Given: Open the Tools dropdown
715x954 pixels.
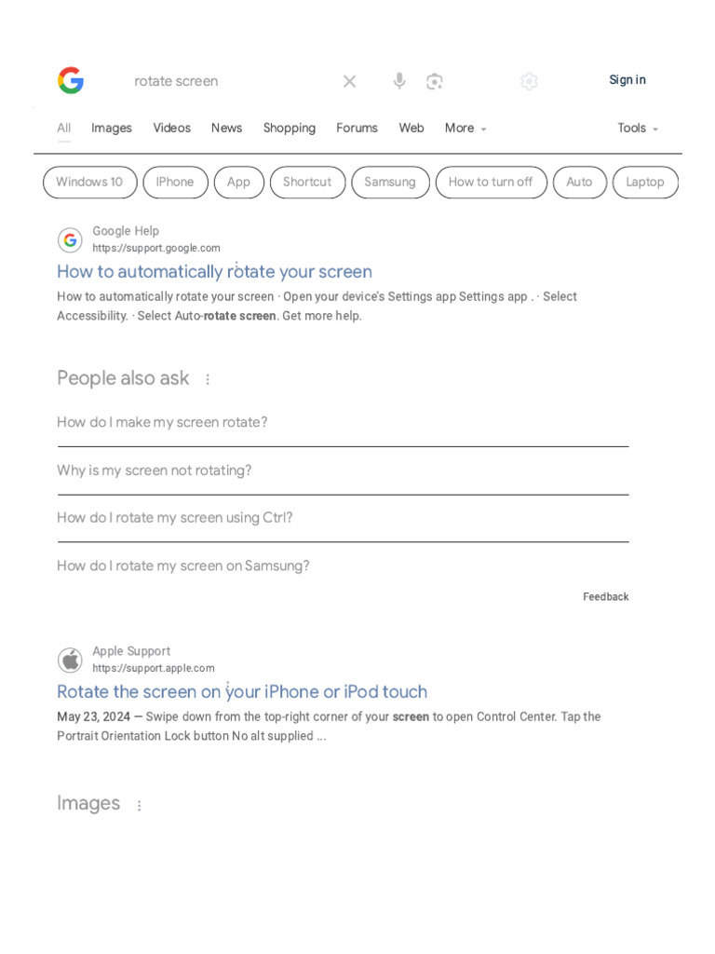Looking at the screenshot, I should coord(638,129).
